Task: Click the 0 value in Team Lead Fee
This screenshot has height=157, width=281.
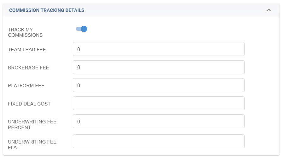Action: 79,49
